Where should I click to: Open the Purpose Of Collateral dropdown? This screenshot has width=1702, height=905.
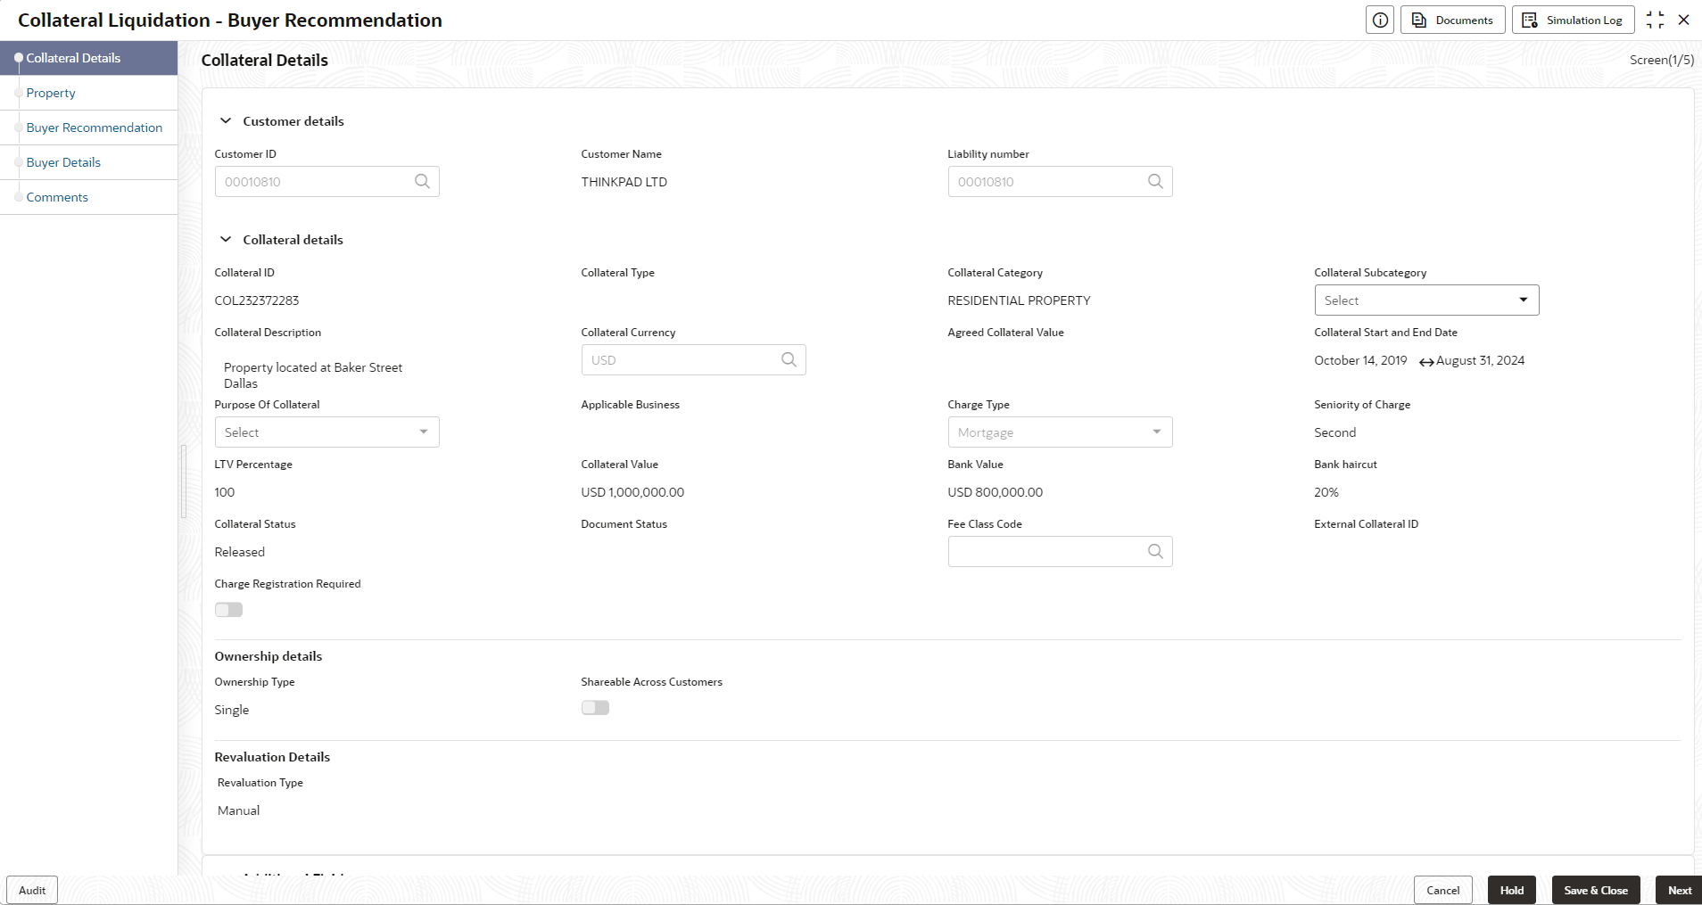[326, 432]
